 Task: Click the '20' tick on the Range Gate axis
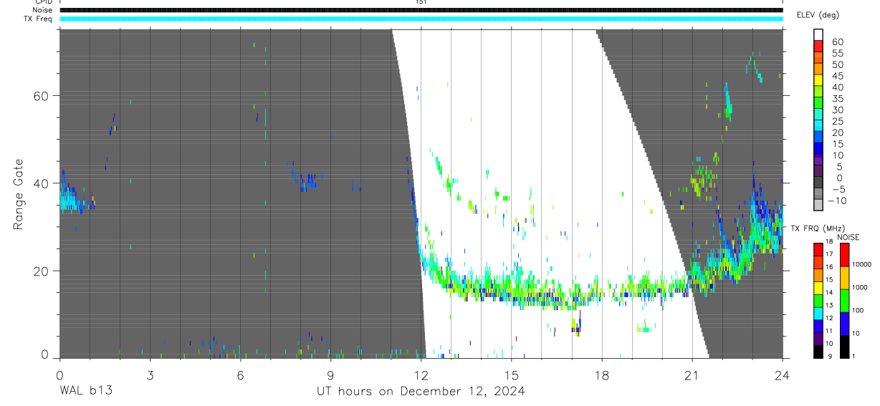pyautogui.click(x=43, y=271)
